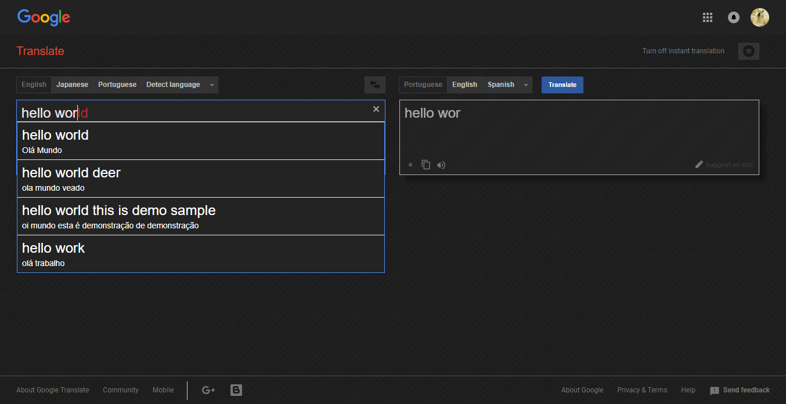Copy the translated text
This screenshot has height=404, width=786.
tap(426, 165)
